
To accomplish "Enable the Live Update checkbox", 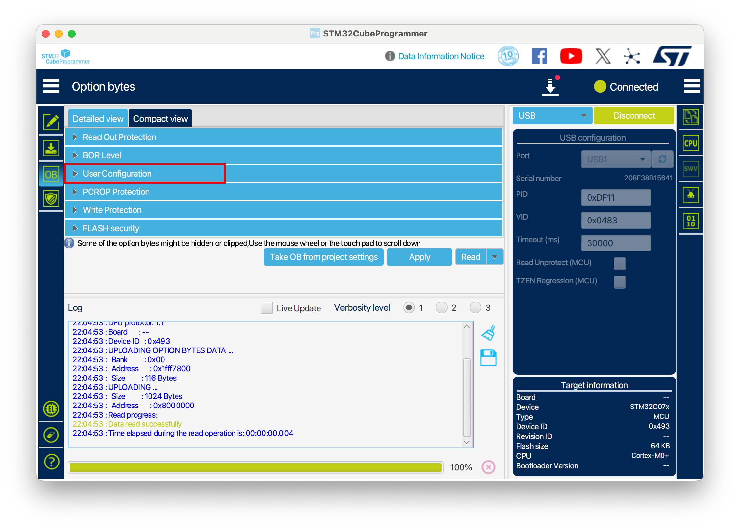I will click(x=266, y=307).
